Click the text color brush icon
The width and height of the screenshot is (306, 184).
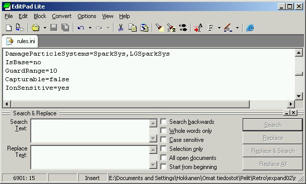(x=228, y=28)
